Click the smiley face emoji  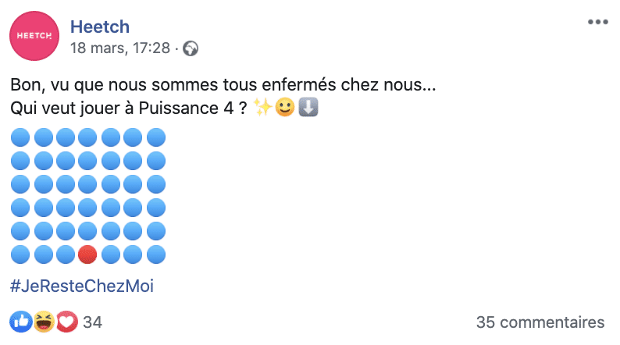286,108
